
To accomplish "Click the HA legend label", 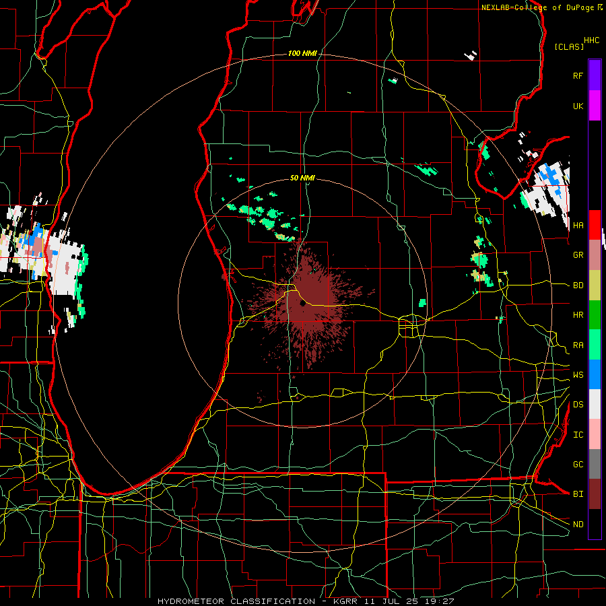I will click(x=578, y=226).
